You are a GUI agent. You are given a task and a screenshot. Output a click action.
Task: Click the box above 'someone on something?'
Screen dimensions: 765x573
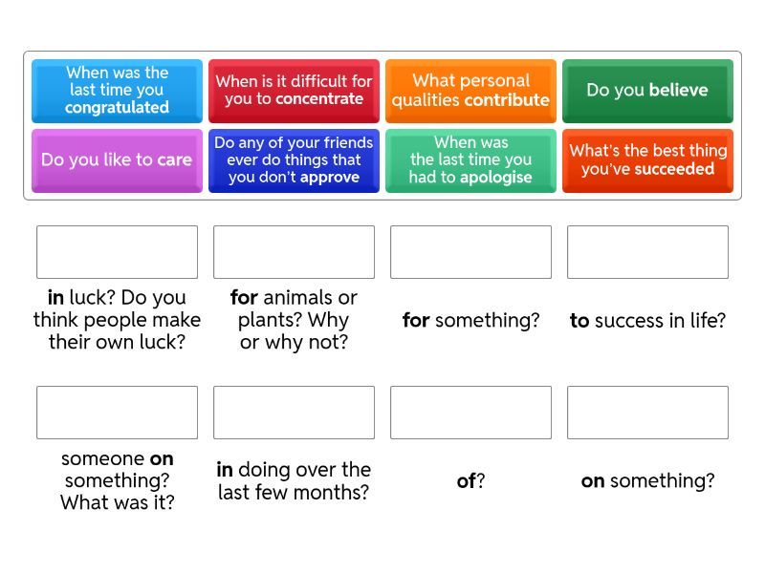point(117,413)
